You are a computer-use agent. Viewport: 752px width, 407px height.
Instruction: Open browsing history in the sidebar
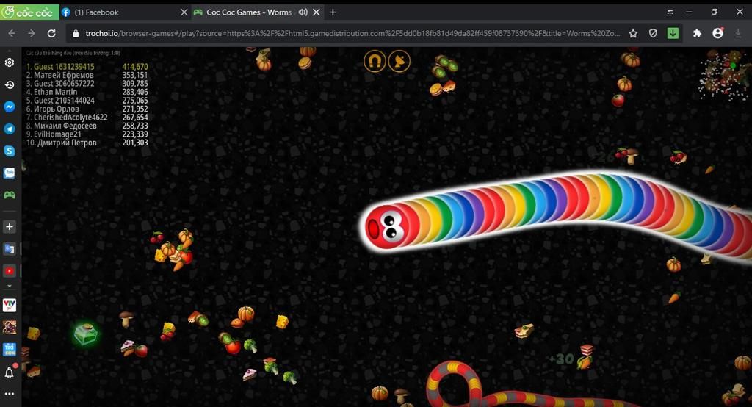click(9, 85)
